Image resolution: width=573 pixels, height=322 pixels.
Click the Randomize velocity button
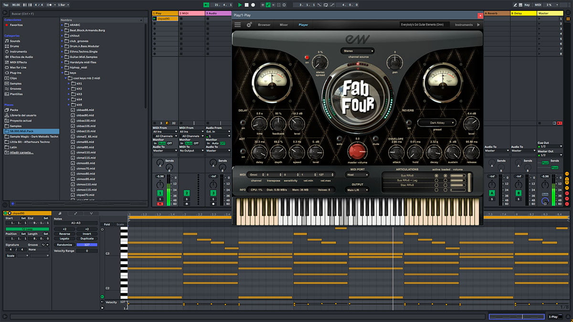[x=64, y=244]
